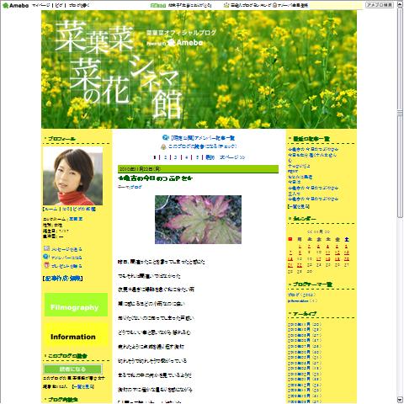Viewport: 404px width, 404px height.
Task: Open the maple leaf photo in the post
Action: coord(198,220)
